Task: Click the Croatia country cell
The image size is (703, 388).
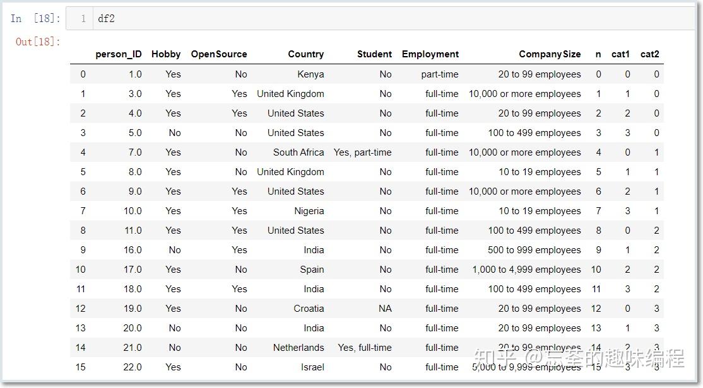Action: (x=309, y=309)
